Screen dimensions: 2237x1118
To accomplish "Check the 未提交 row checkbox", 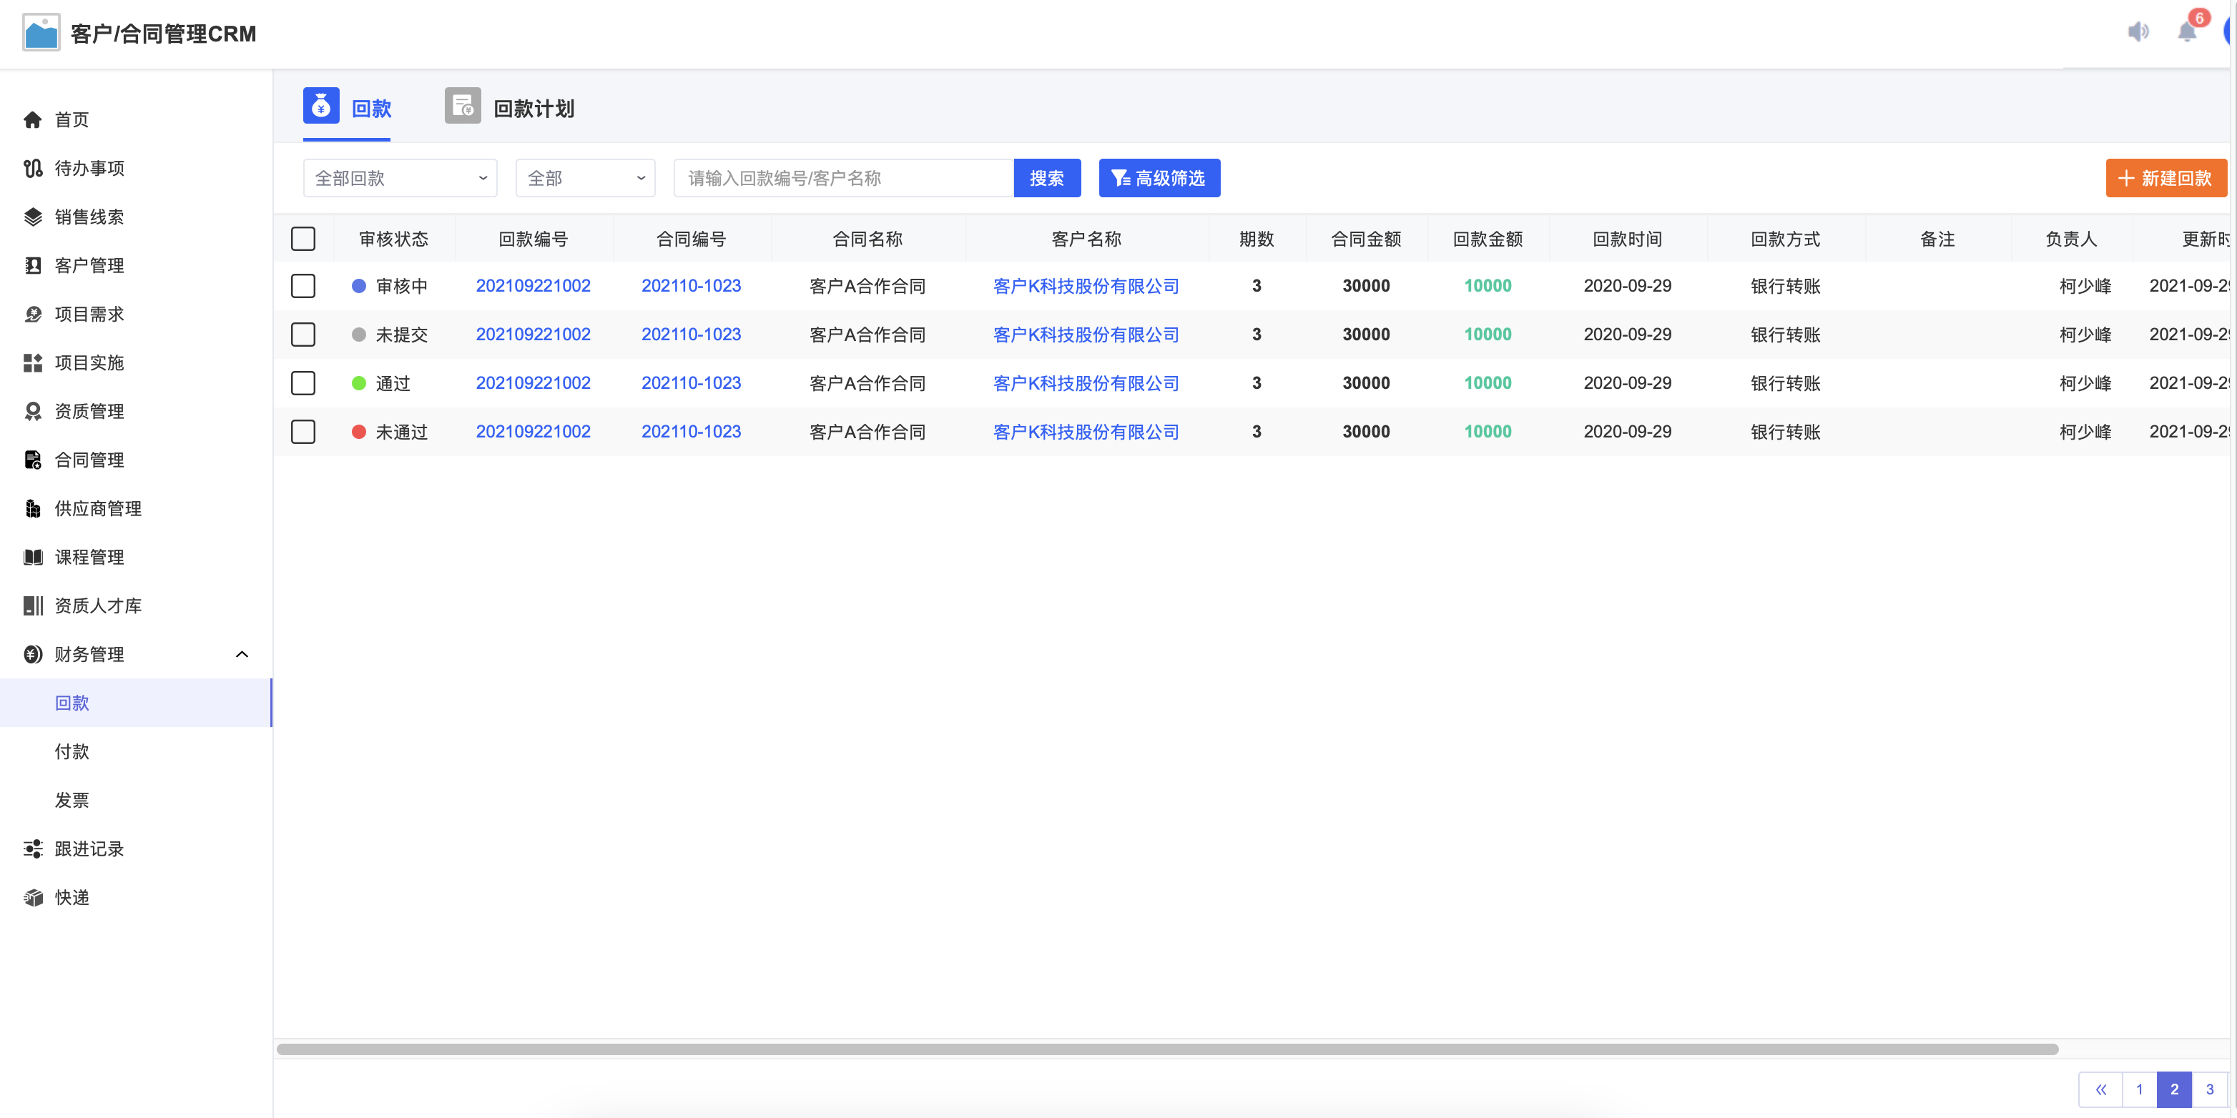I will [303, 335].
